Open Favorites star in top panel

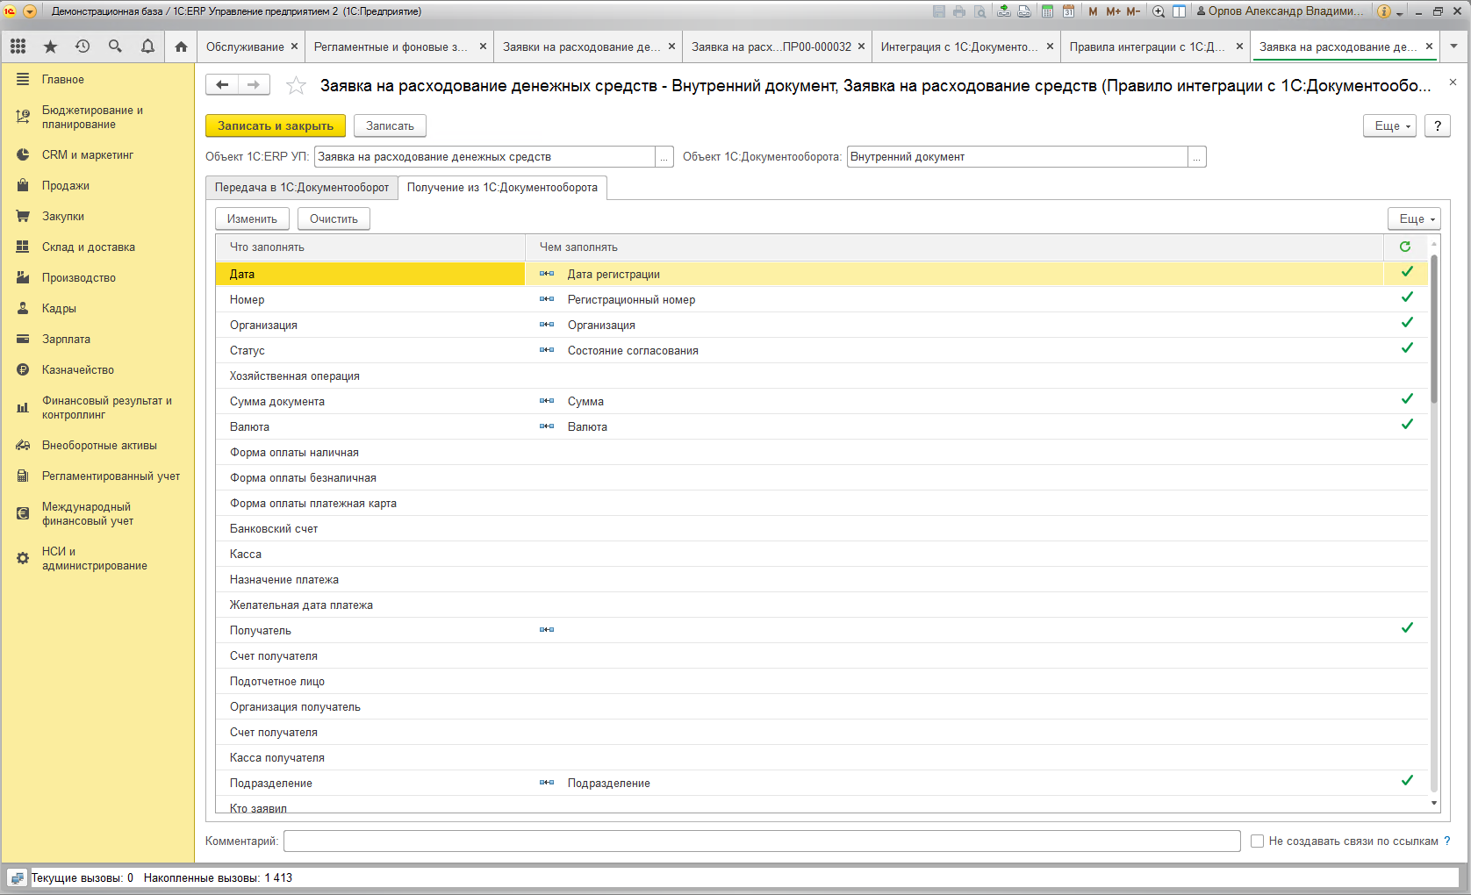[x=50, y=47]
